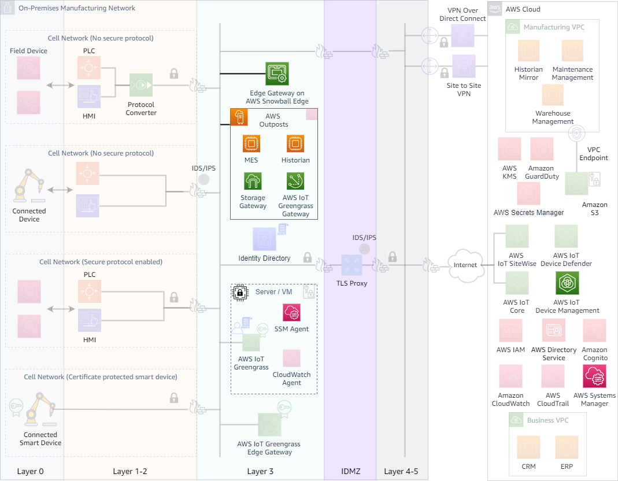Select the AWS IoT Greengrass Edge Gateway icon
This screenshot has width=618, height=481.
[269, 424]
